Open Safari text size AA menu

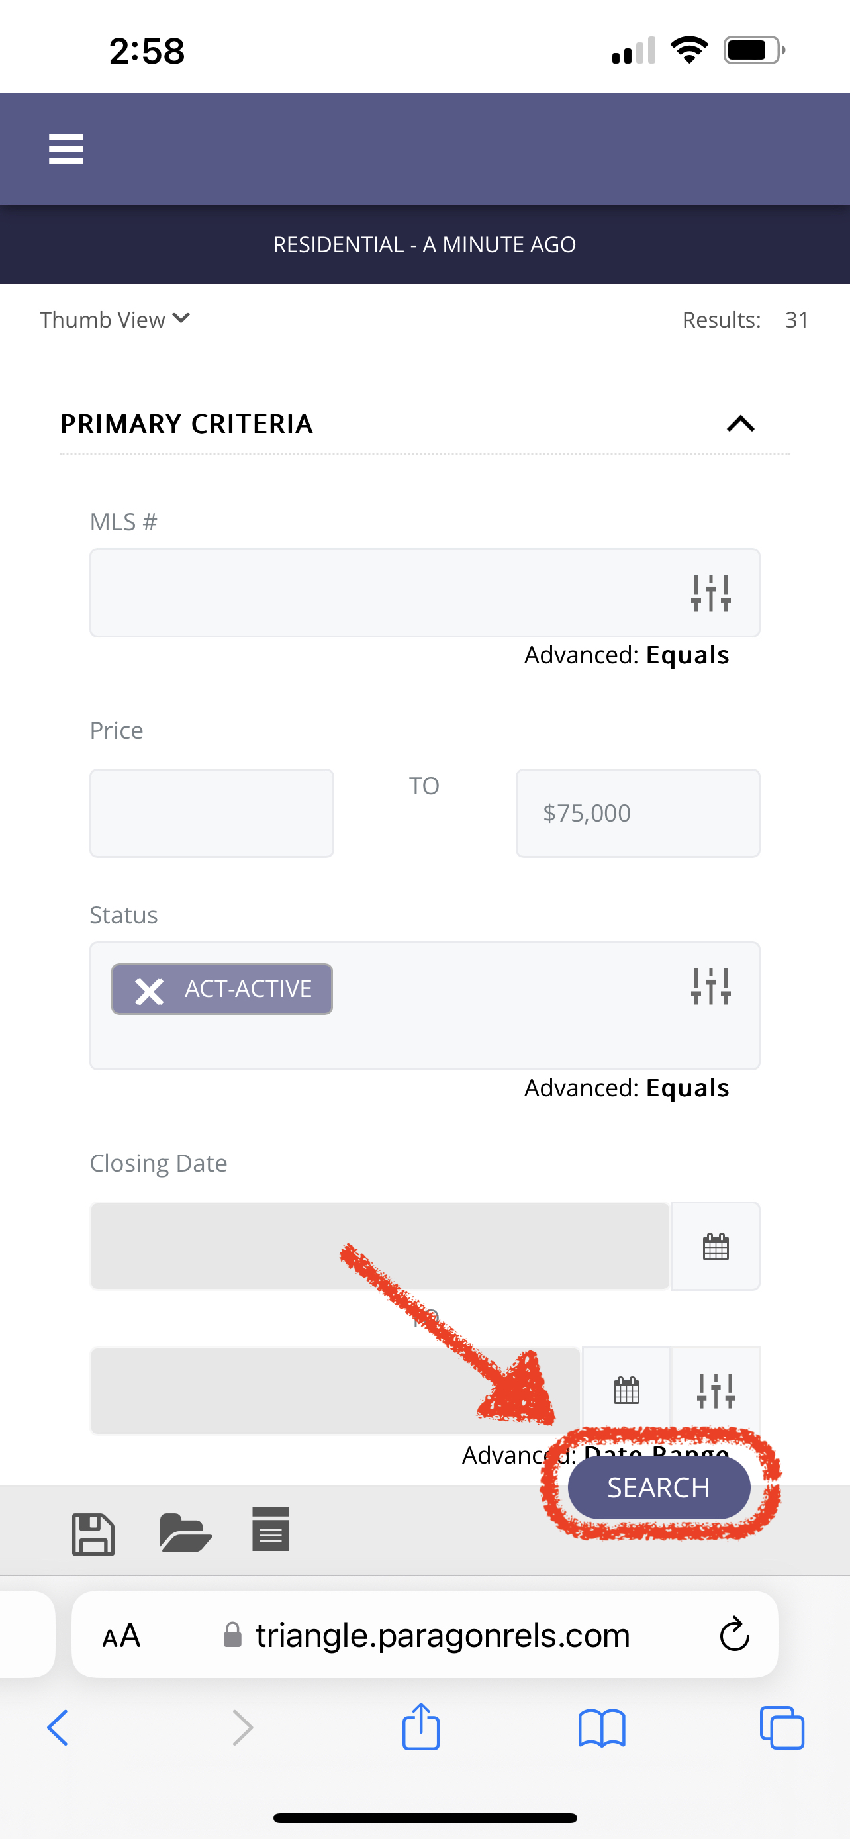coord(121,1636)
